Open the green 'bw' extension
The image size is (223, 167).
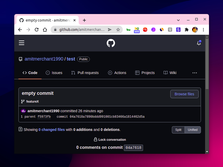(x=129, y=30)
